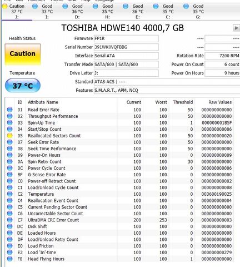Click yellow orb for Reallocated Sectors Count
Screen dimensions: 240x267
[9, 136]
